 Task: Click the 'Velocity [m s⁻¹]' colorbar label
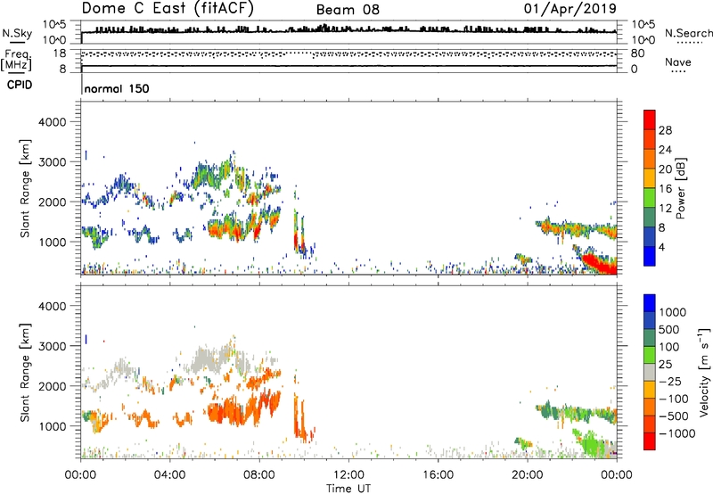(704, 372)
